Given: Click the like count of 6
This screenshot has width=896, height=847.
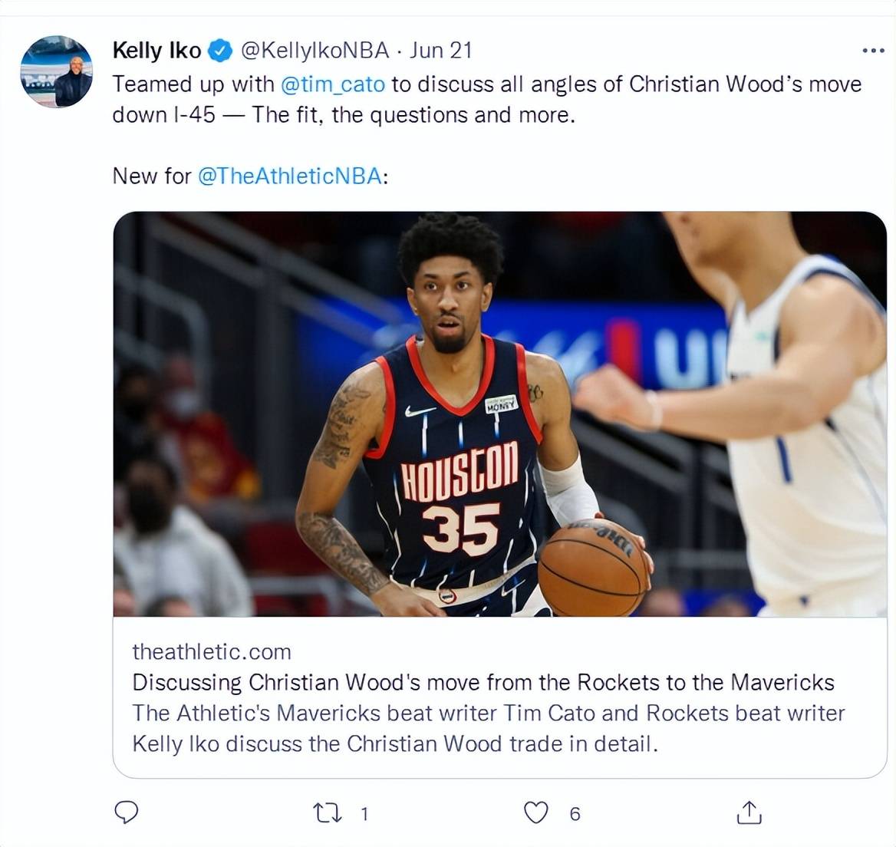Looking at the screenshot, I should point(575,813).
